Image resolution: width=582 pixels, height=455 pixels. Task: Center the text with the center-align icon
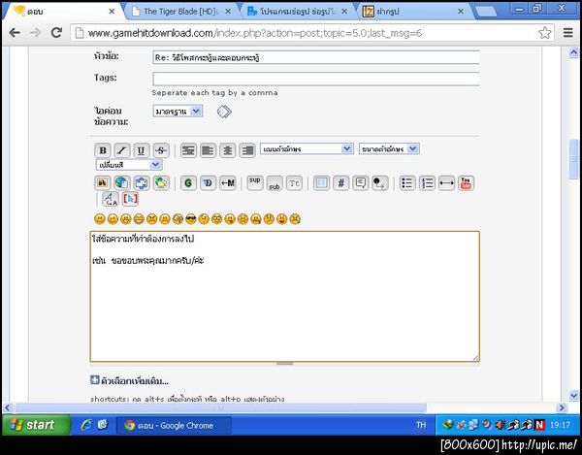tap(228, 150)
